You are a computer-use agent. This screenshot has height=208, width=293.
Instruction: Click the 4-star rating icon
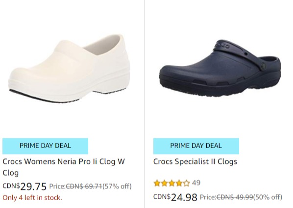coord(171,183)
